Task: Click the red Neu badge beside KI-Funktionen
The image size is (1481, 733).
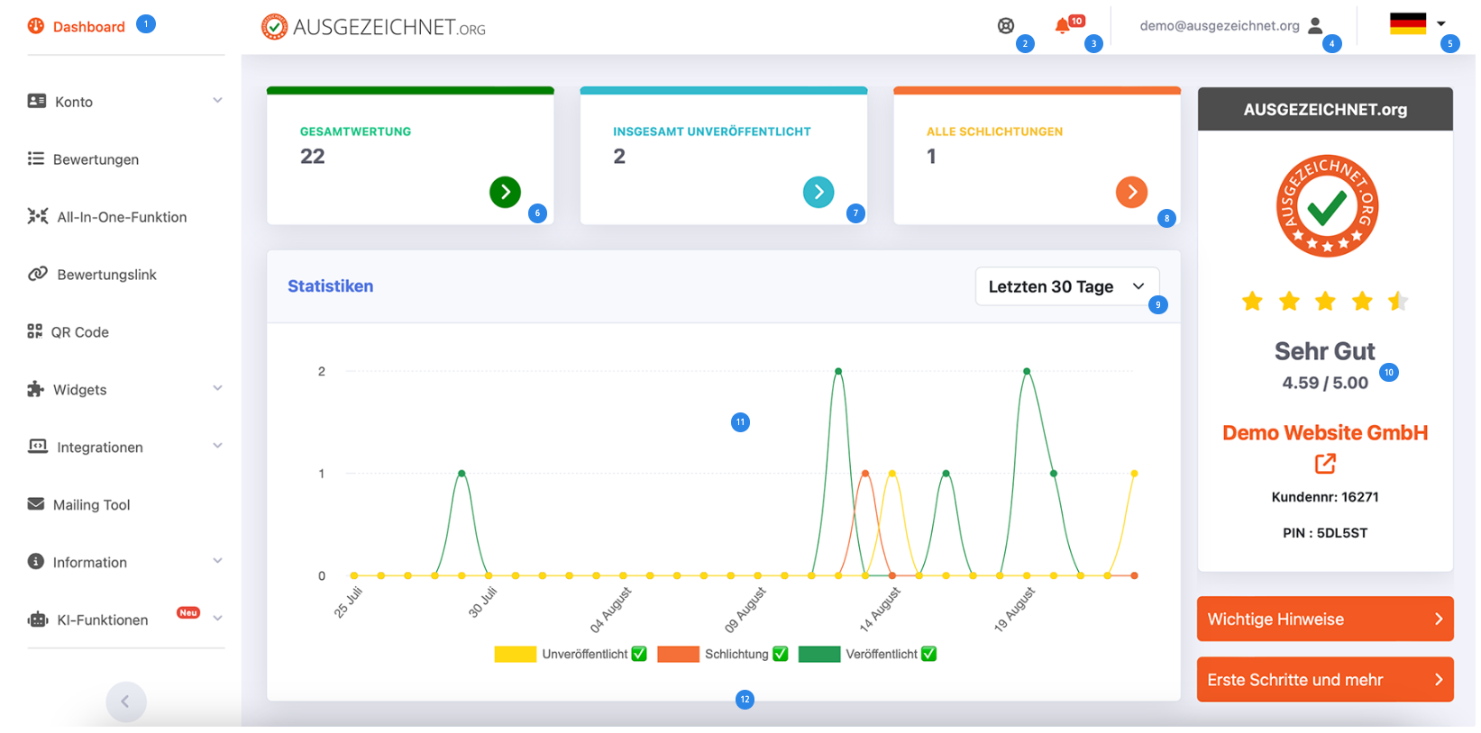Action: pyautogui.click(x=187, y=612)
